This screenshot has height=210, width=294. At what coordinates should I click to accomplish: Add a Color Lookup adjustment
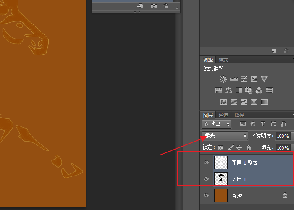coord(269,91)
